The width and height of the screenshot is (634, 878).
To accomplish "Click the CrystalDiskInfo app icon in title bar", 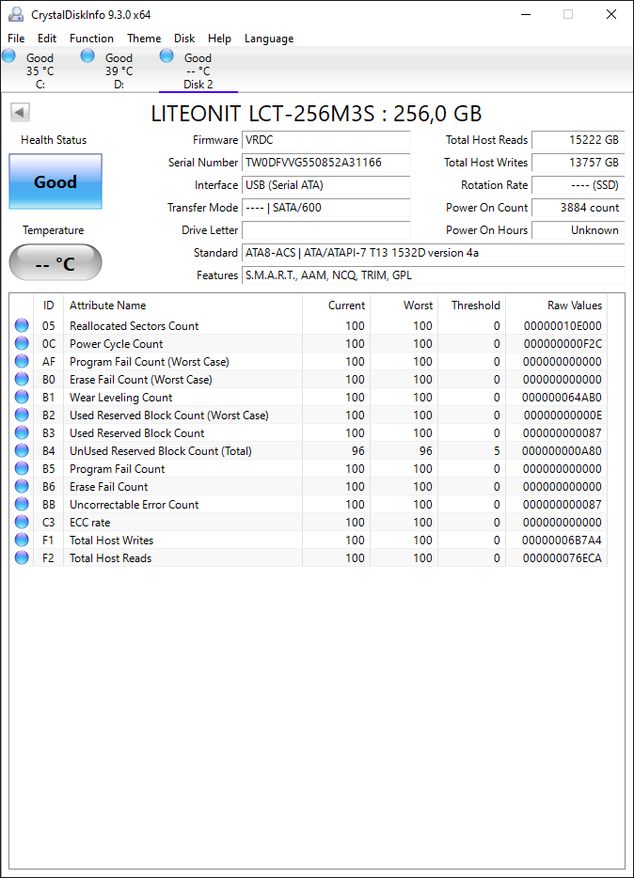I will point(16,14).
